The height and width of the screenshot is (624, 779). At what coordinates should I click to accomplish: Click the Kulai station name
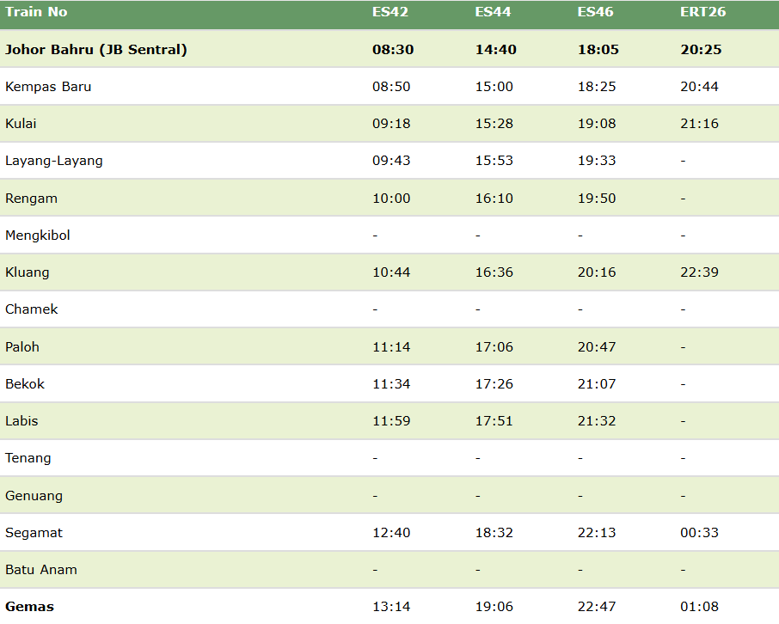[21, 123]
